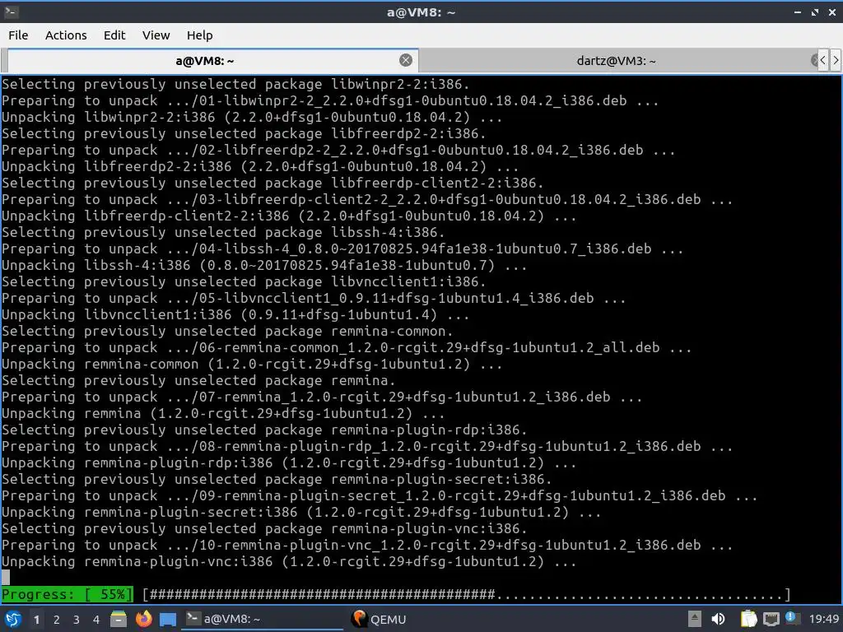The image size is (843, 632).
Task: Select a@VM8 terminal taskbar entry
Action: [263, 619]
